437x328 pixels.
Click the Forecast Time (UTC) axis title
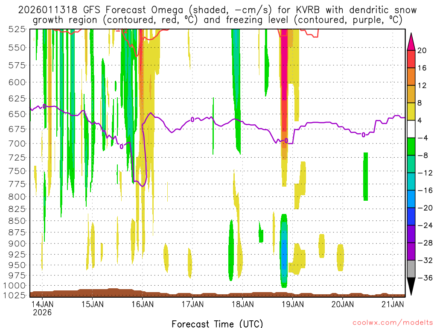[x=217, y=324]
